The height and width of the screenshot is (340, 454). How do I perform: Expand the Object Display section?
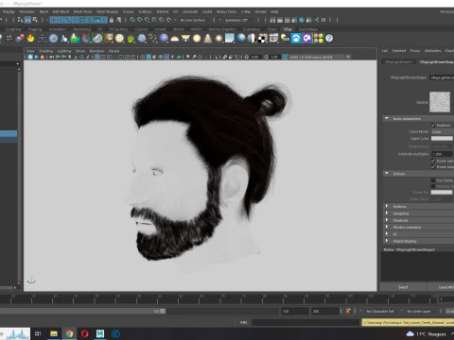(x=387, y=241)
